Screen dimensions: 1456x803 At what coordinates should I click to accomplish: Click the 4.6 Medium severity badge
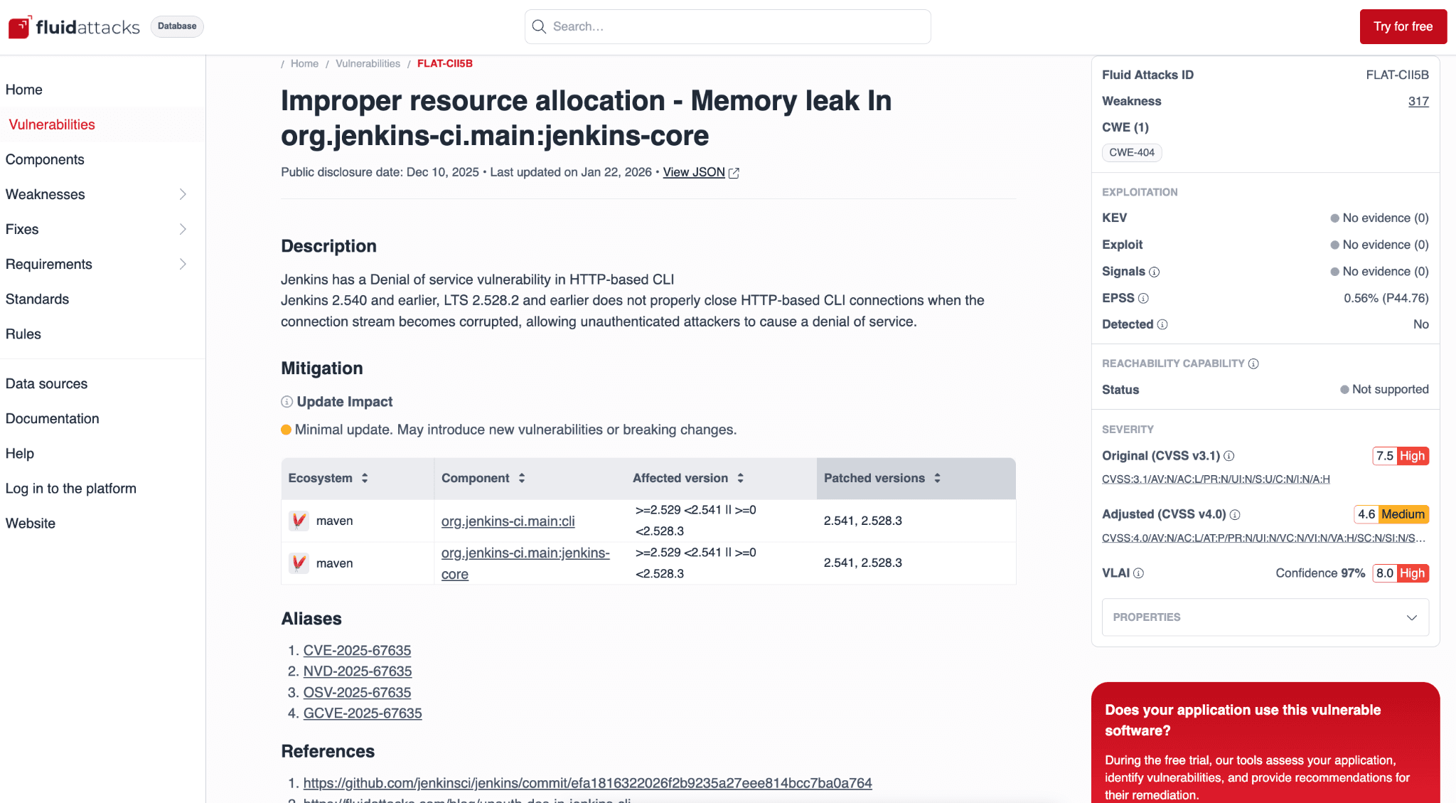pyautogui.click(x=1391, y=514)
